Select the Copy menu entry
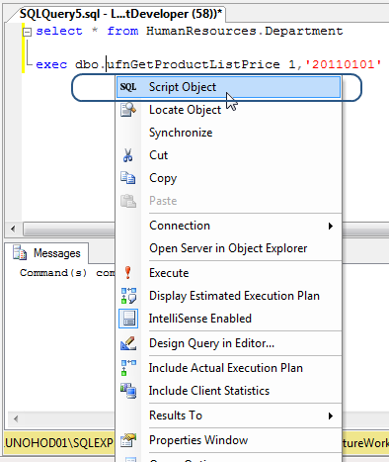This screenshot has width=389, height=462. [228, 178]
